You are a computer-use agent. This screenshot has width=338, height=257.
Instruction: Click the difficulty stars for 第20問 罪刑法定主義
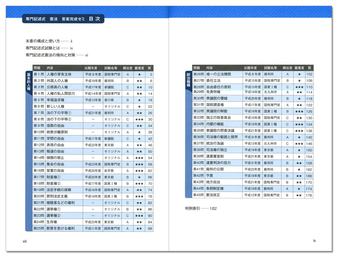[x=139, y=196]
